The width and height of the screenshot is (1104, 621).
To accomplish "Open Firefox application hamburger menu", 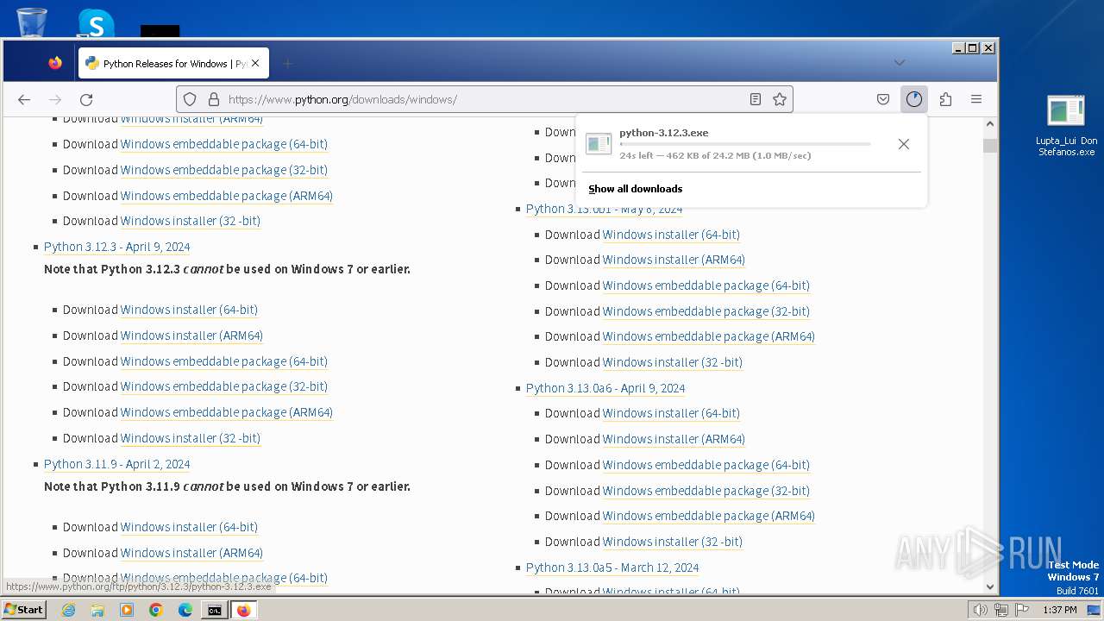I will pyautogui.click(x=976, y=99).
